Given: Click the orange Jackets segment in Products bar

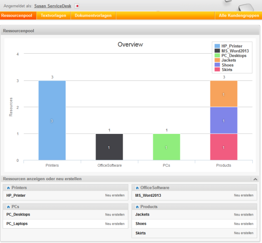Looking at the screenshot, I should click(x=224, y=94).
